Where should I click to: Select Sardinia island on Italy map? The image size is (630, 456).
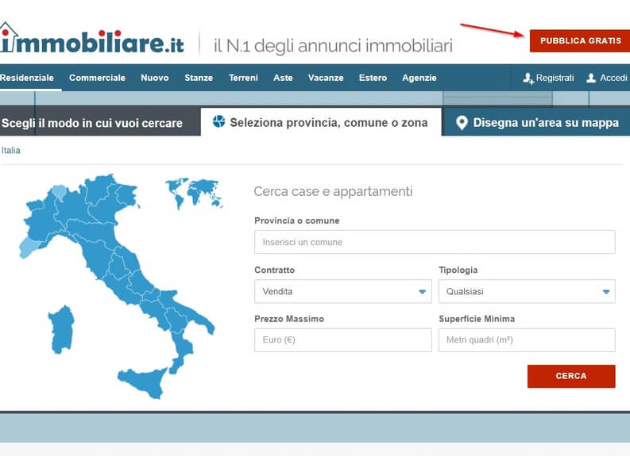(61, 330)
